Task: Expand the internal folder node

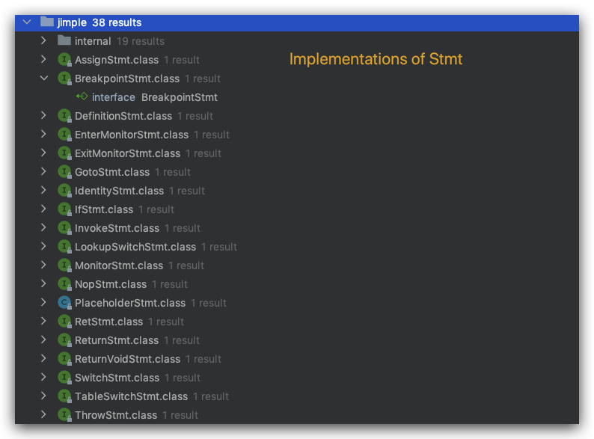Action: 44,41
